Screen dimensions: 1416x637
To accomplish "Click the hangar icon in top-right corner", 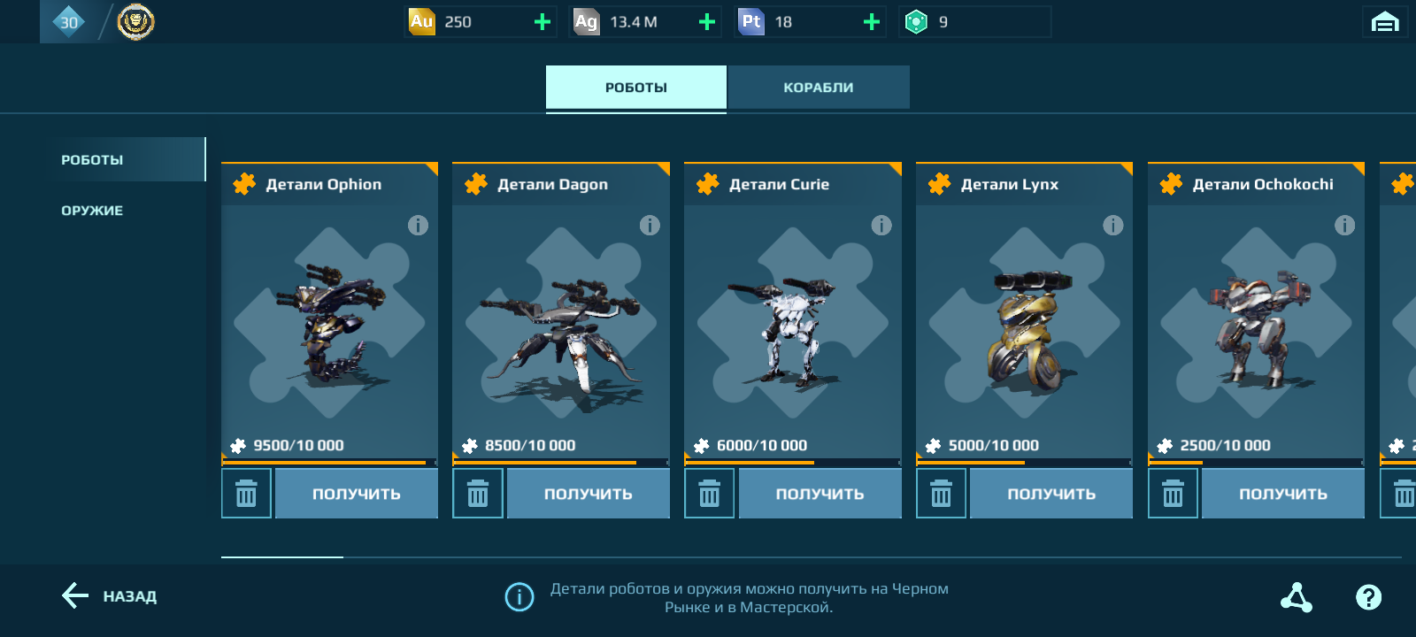I will (1385, 22).
